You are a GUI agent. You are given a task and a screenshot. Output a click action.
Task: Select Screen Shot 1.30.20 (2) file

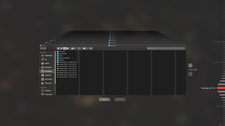point(67,70)
